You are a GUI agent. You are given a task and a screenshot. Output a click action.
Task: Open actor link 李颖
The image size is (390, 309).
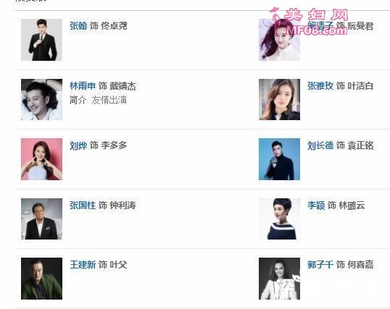pos(316,206)
